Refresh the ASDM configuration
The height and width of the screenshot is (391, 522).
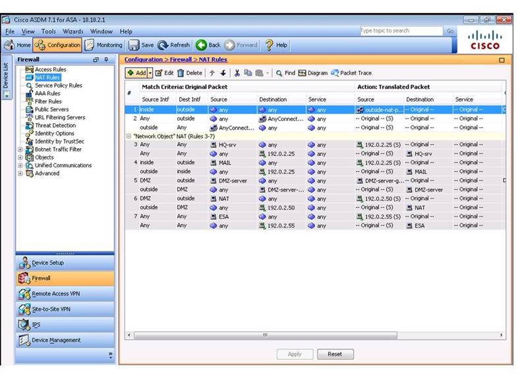tap(174, 45)
